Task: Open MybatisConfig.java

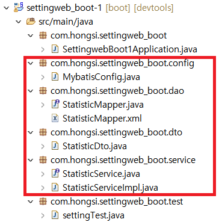Action: click(x=101, y=77)
